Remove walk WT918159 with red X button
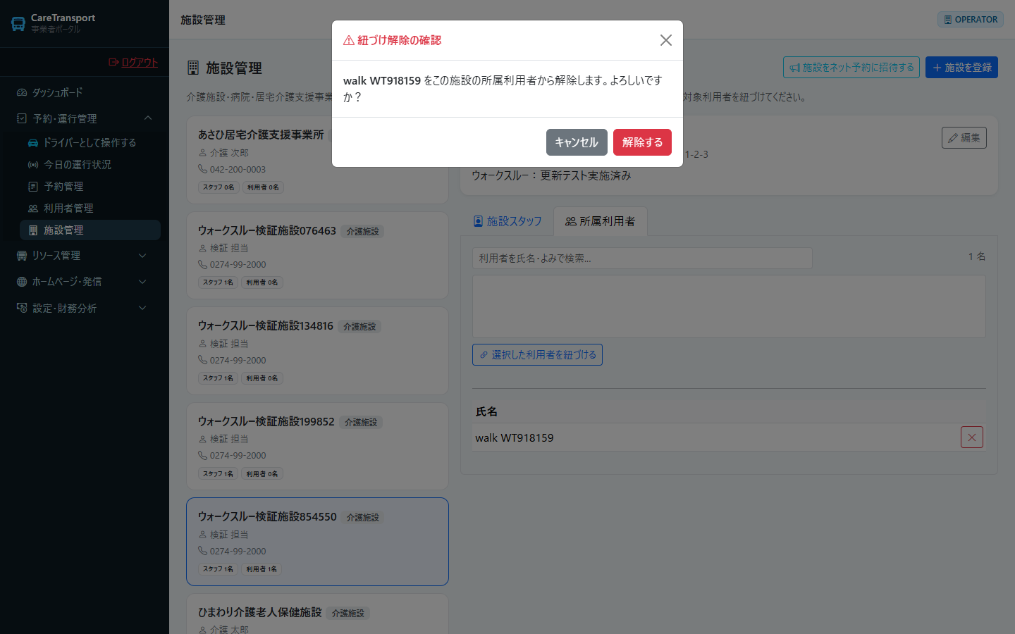Viewport: 1015px width, 634px height. [x=972, y=437]
